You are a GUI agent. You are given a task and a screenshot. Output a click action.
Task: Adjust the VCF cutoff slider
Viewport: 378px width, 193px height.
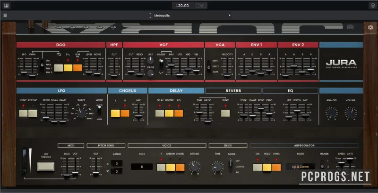[x=131, y=72]
